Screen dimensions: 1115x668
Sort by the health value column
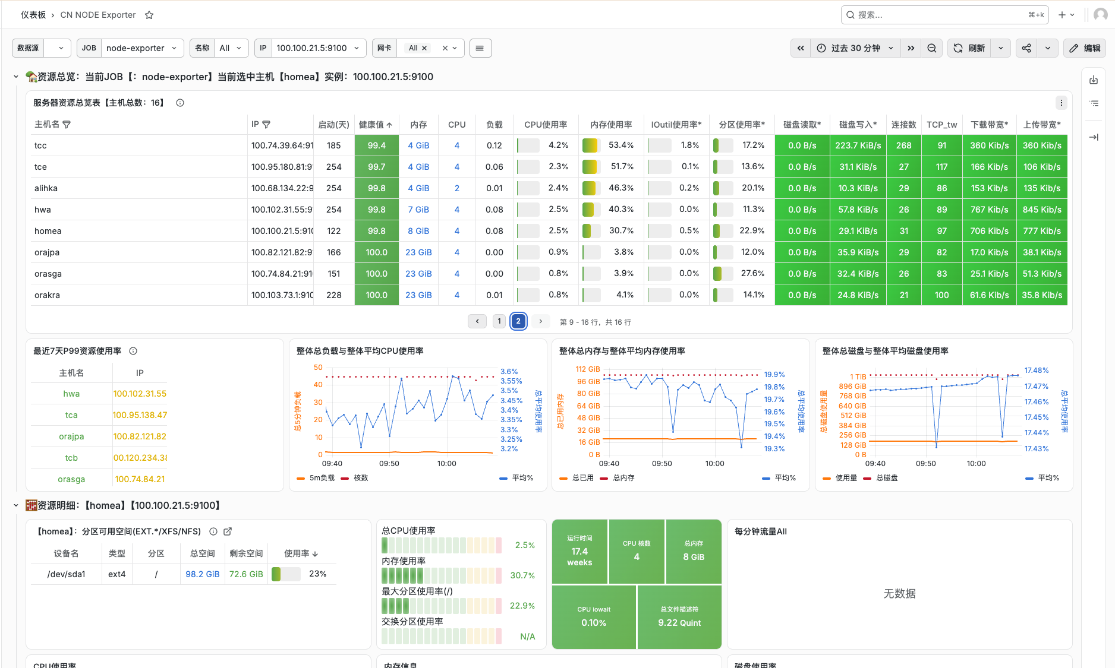point(376,125)
